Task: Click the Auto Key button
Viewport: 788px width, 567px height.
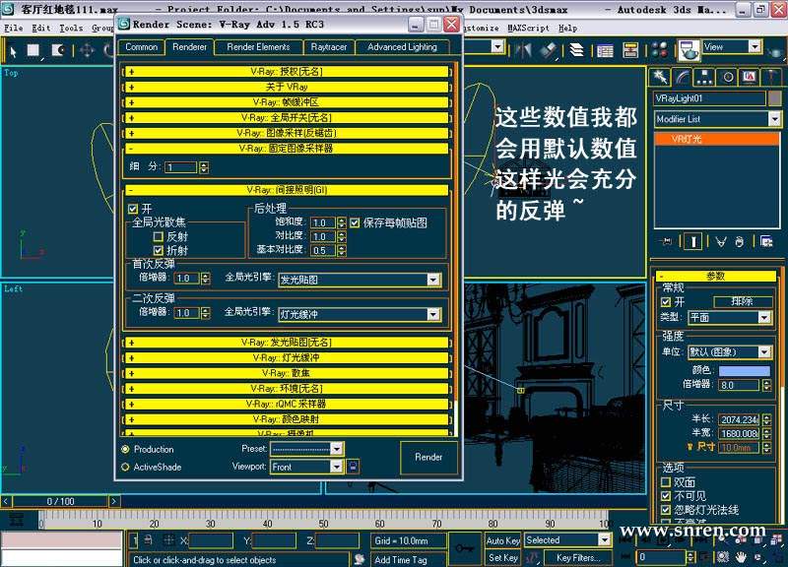Action: pyautogui.click(x=502, y=540)
